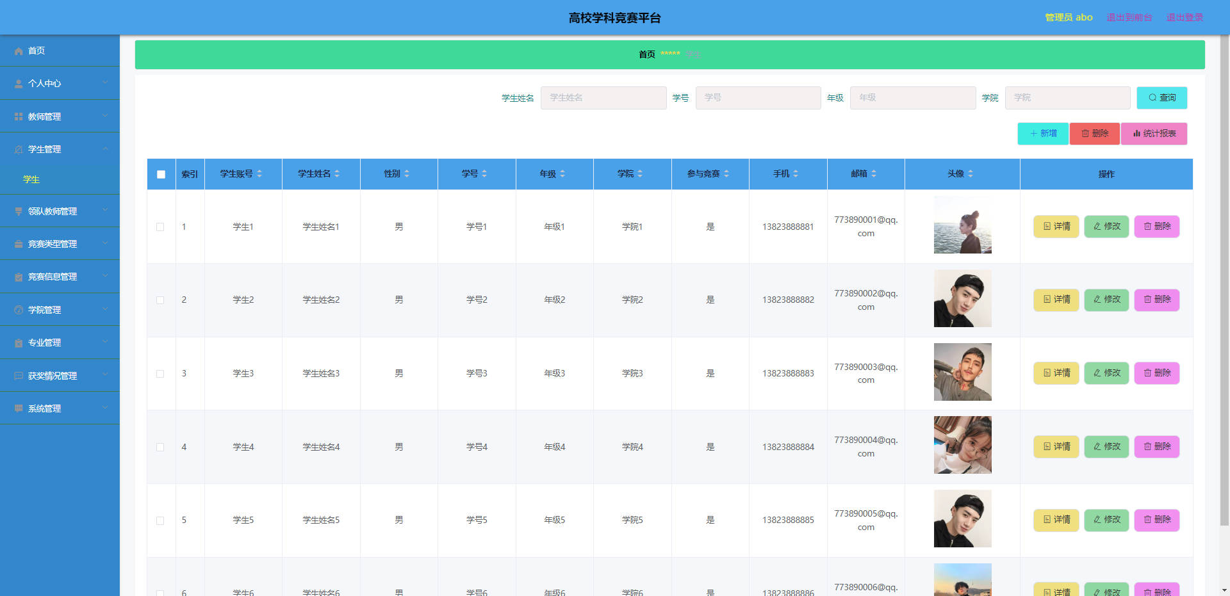Open the 首页 sidebar menu item

(x=60, y=51)
